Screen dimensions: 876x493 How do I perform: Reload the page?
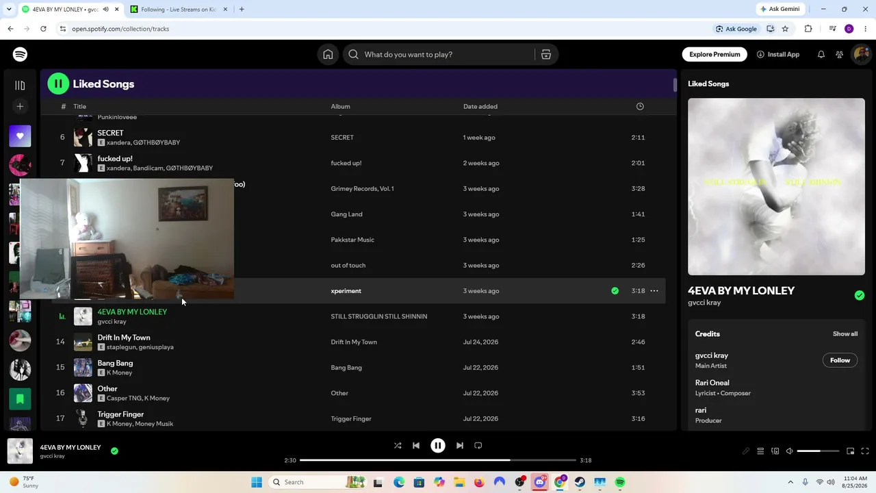tap(43, 29)
